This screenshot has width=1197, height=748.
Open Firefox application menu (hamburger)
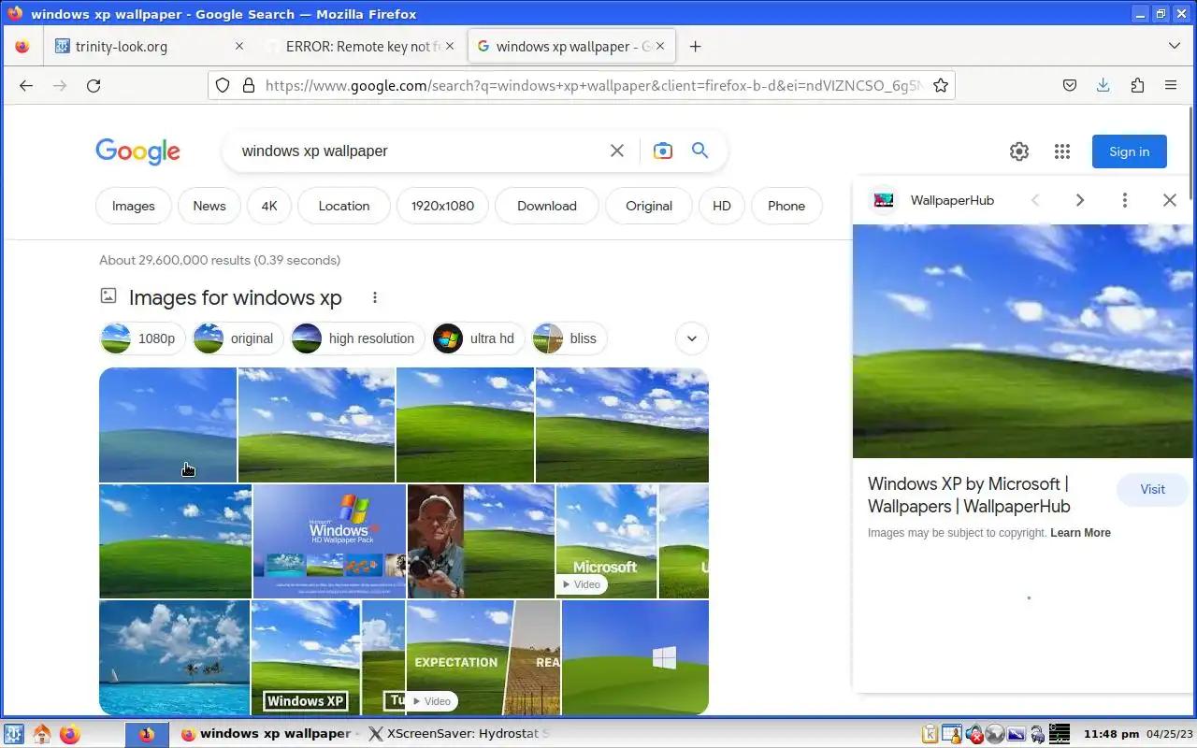pos(1171,85)
